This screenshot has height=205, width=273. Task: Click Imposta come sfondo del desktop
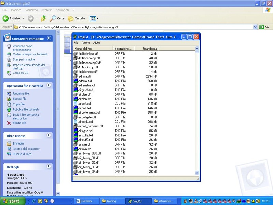pyautogui.click(x=29, y=67)
